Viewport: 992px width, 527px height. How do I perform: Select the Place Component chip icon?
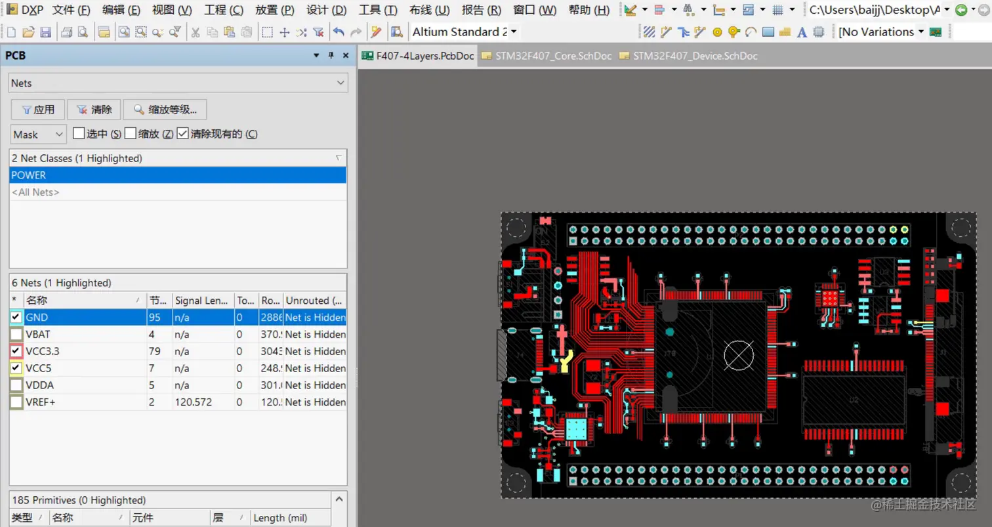[818, 32]
